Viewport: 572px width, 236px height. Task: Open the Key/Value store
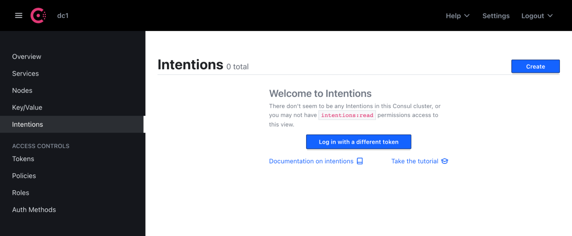(26, 107)
